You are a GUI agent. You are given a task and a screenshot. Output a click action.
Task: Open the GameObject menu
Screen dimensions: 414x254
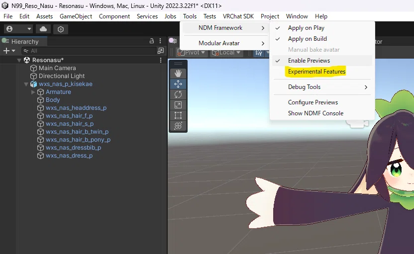(x=76, y=16)
